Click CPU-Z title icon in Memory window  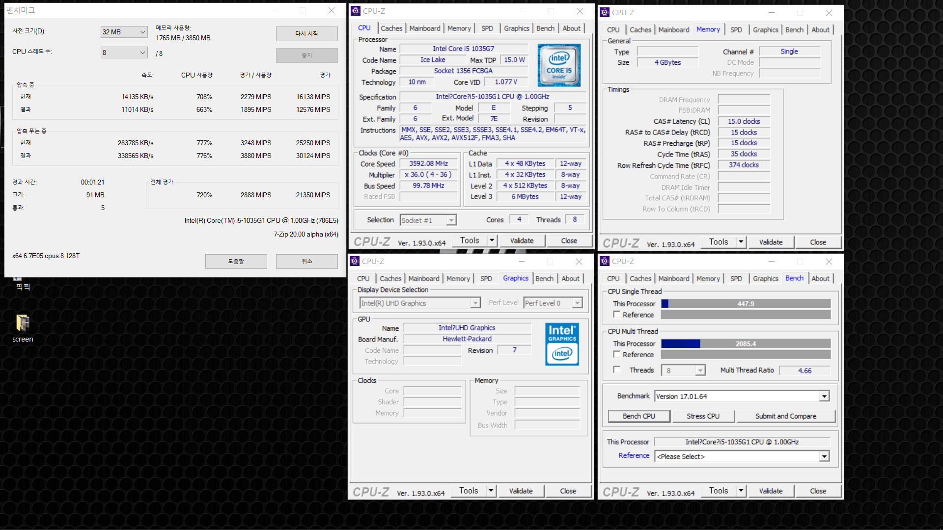(605, 12)
